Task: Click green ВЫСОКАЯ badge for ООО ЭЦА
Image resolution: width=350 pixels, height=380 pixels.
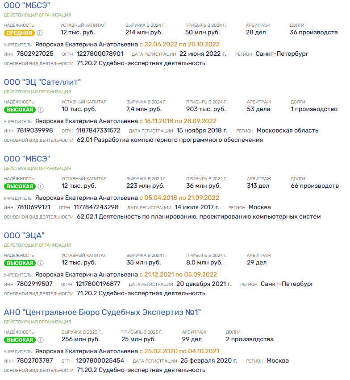Action: [x=20, y=263]
